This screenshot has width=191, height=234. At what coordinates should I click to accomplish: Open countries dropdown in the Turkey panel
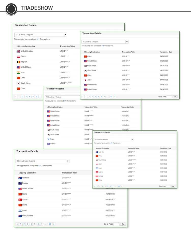tap(67, 161)
